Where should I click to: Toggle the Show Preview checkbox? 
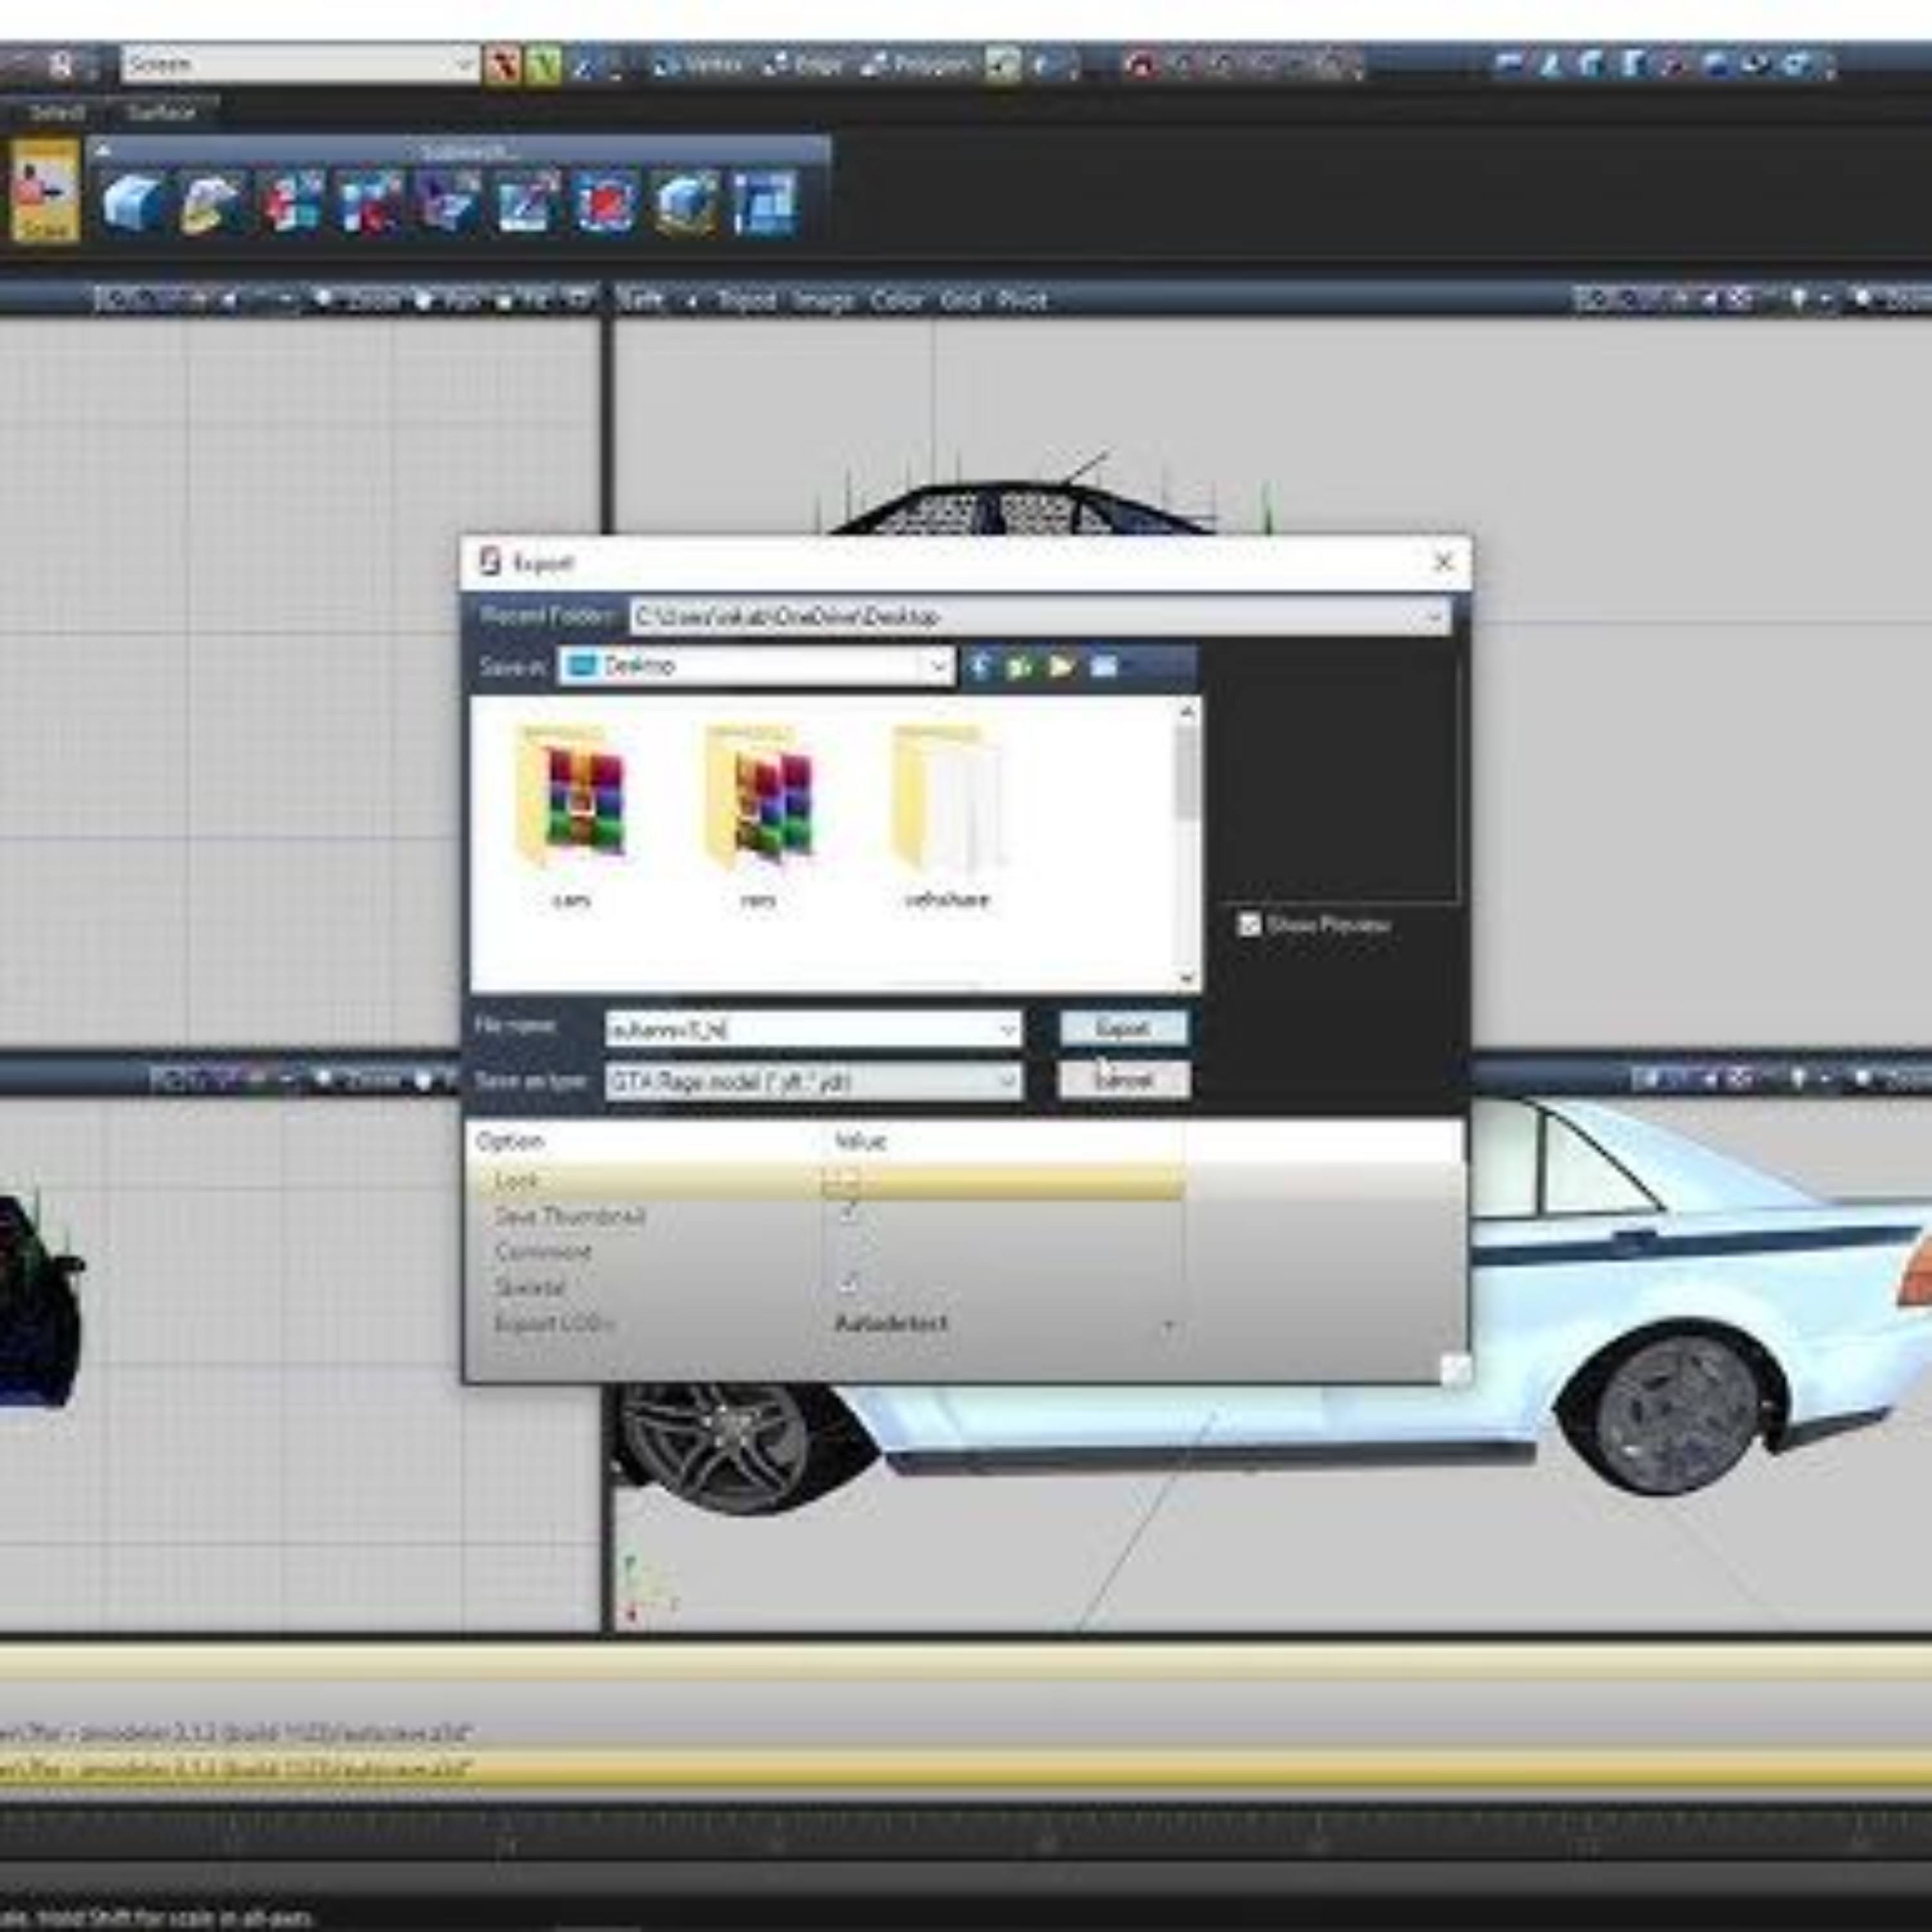1249,924
